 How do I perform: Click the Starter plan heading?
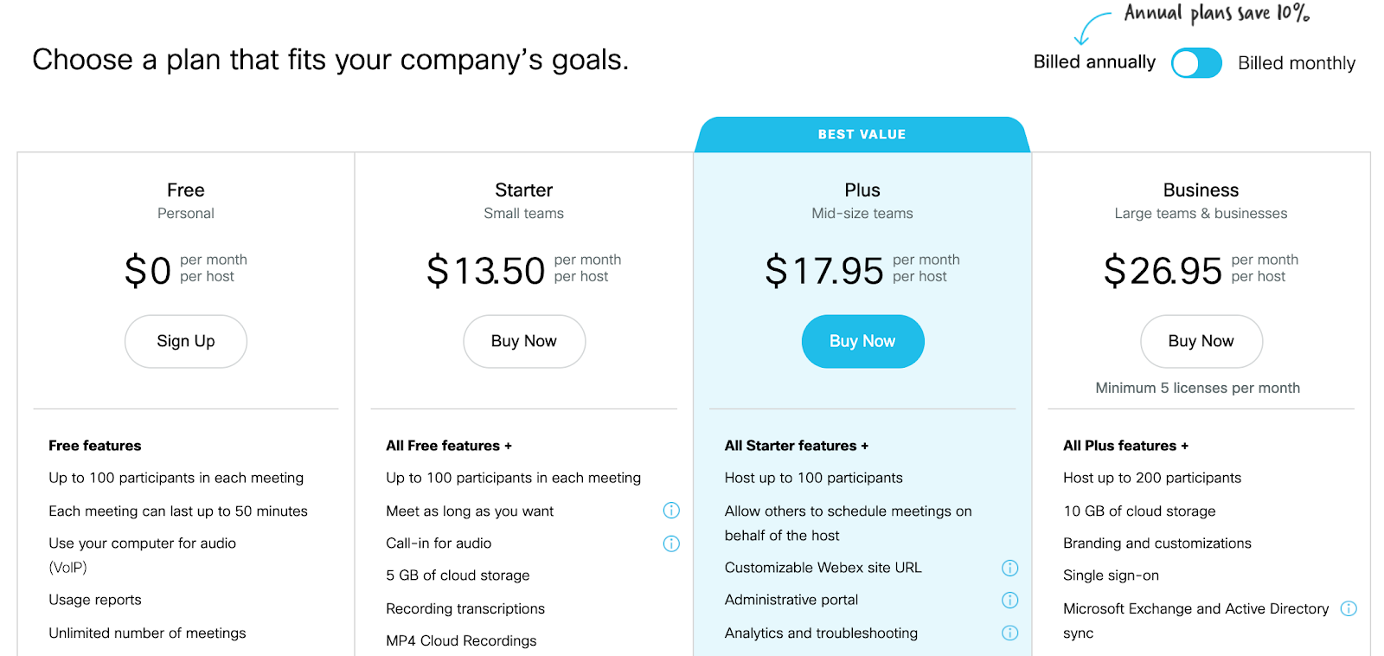(523, 190)
